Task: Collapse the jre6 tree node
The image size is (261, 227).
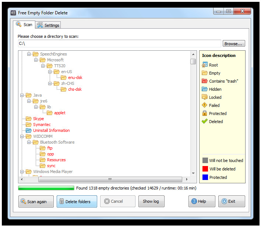Action: [29, 101]
